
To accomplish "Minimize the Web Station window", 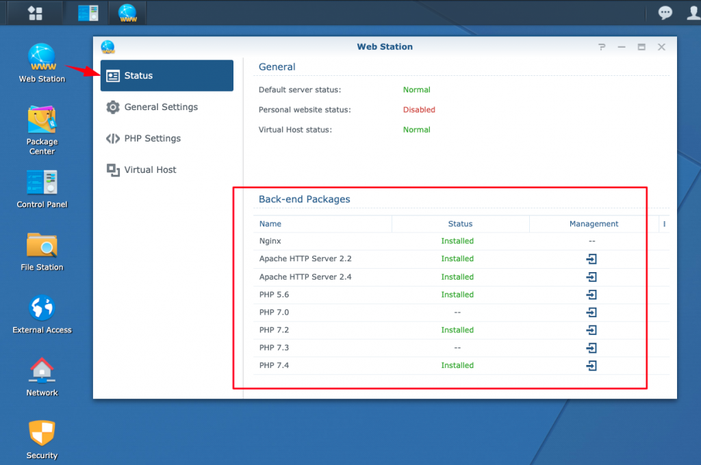I will point(622,47).
